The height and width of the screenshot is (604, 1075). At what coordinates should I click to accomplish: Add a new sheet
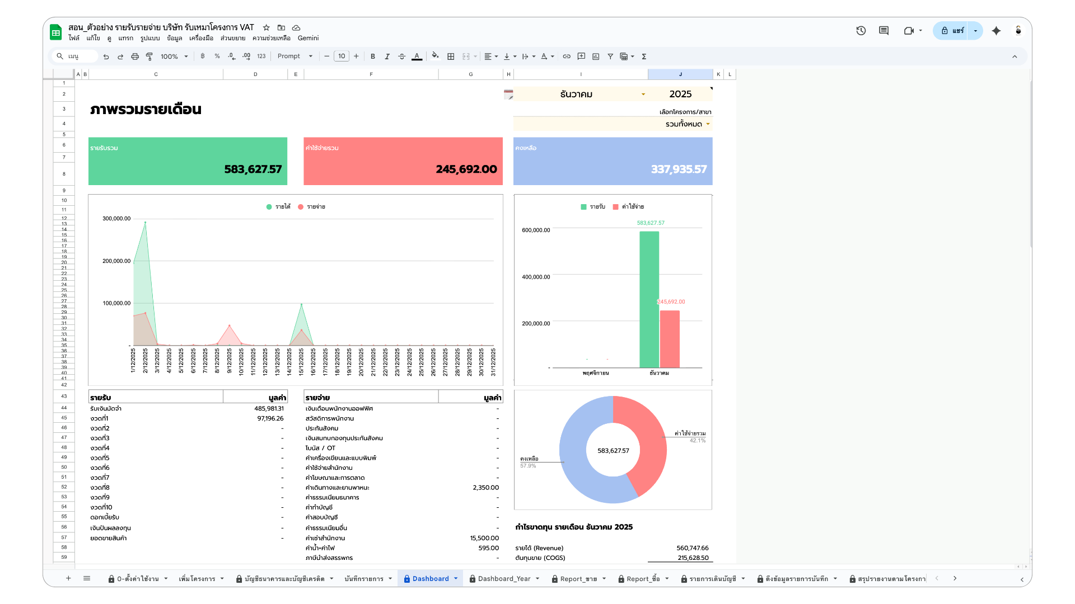pyautogui.click(x=68, y=578)
